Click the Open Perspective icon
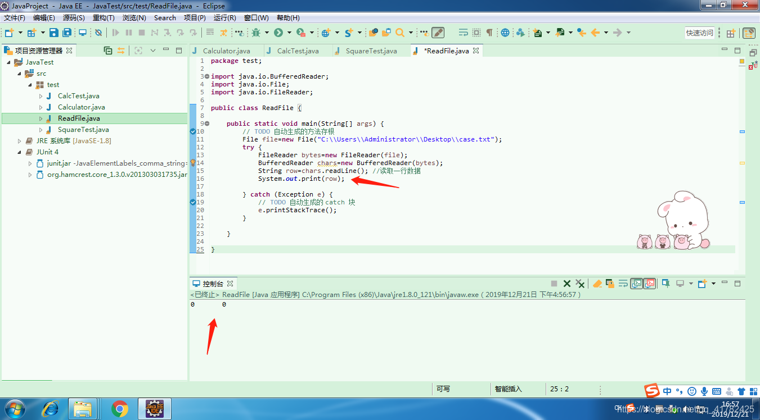This screenshot has width=760, height=420. pos(731,33)
